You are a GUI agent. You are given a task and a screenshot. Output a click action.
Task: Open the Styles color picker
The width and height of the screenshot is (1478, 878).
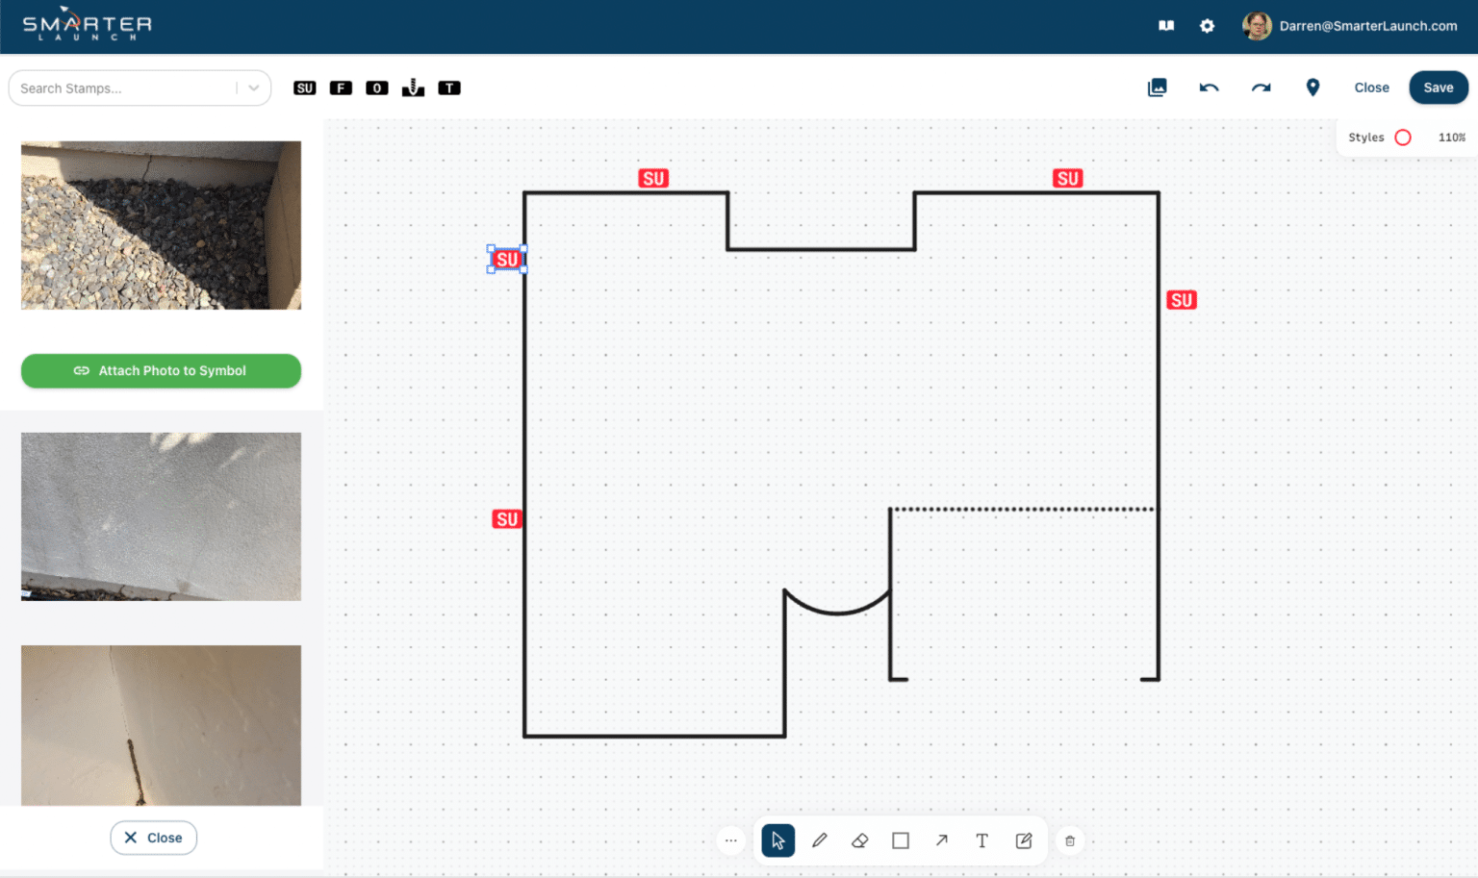pyautogui.click(x=1402, y=137)
